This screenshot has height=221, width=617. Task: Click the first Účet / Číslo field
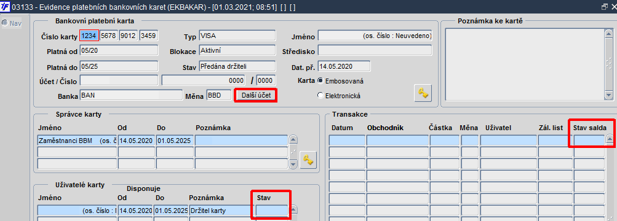coord(119,80)
